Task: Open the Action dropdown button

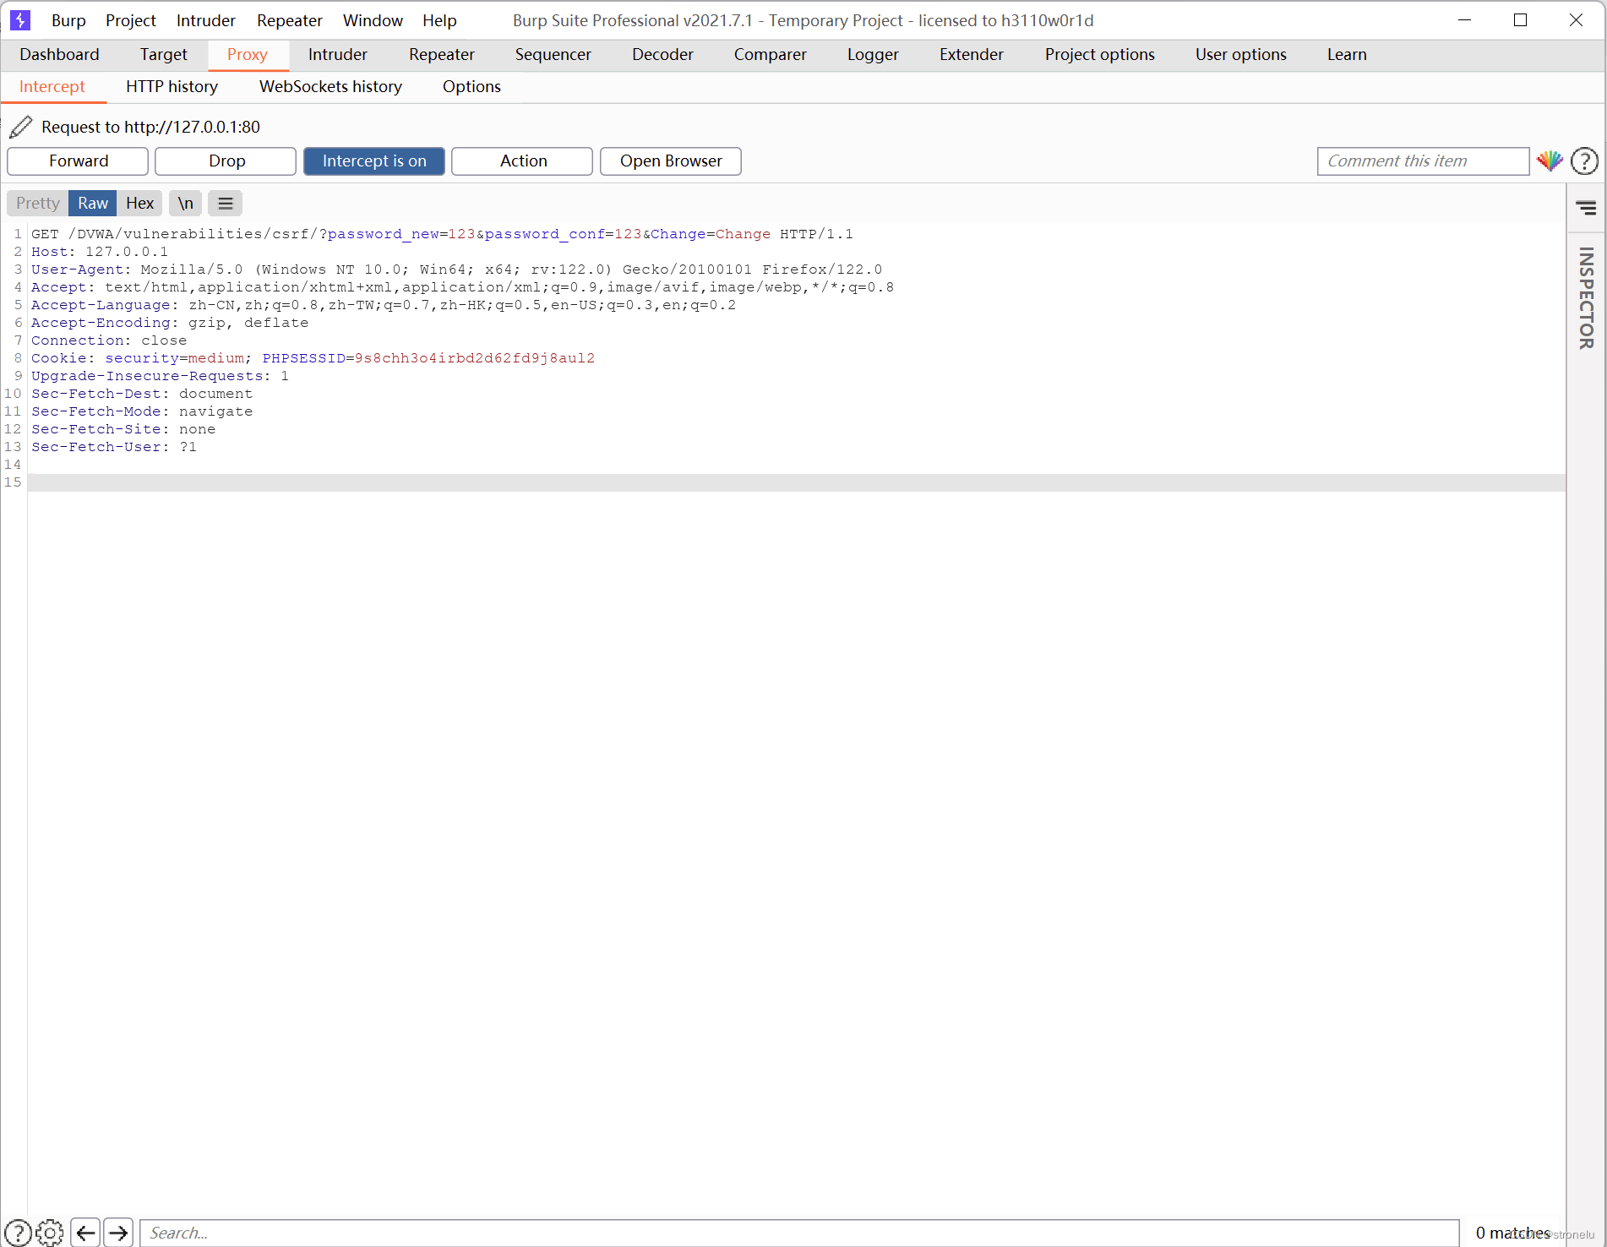Action: 522,161
